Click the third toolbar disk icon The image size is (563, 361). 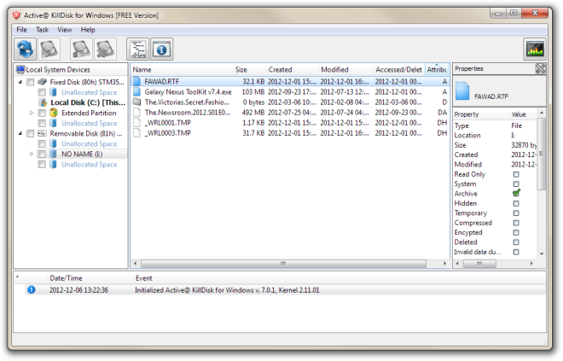(81, 49)
